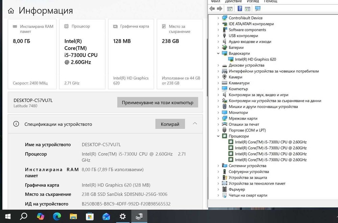Select the first i5-7300U processor entry

point(270,142)
